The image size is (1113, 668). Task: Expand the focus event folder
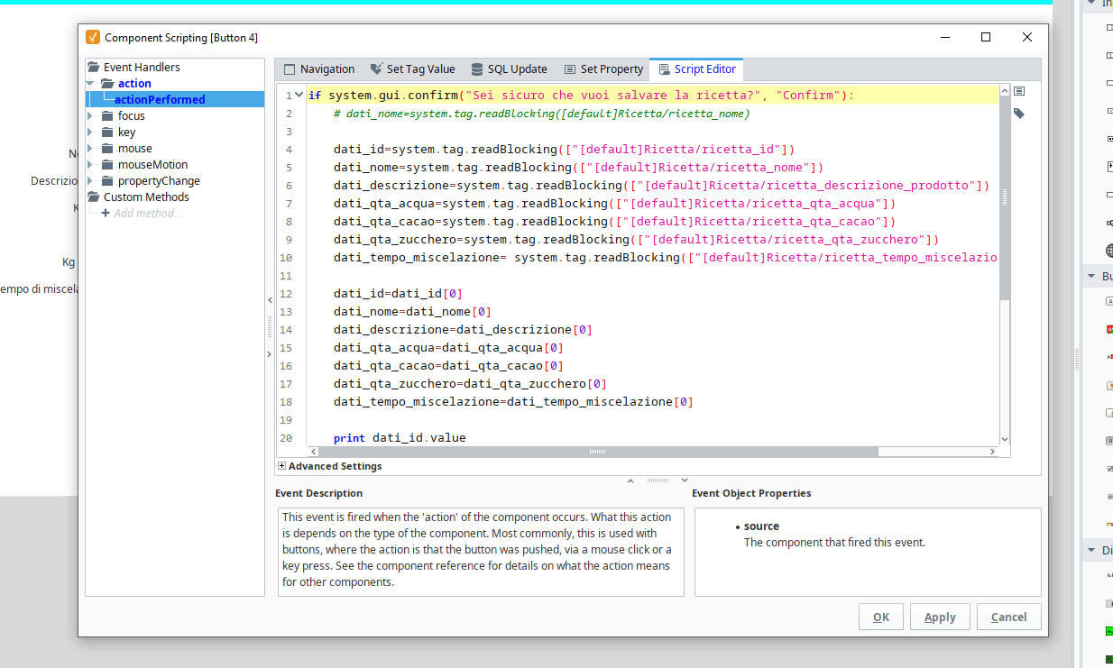(x=90, y=116)
